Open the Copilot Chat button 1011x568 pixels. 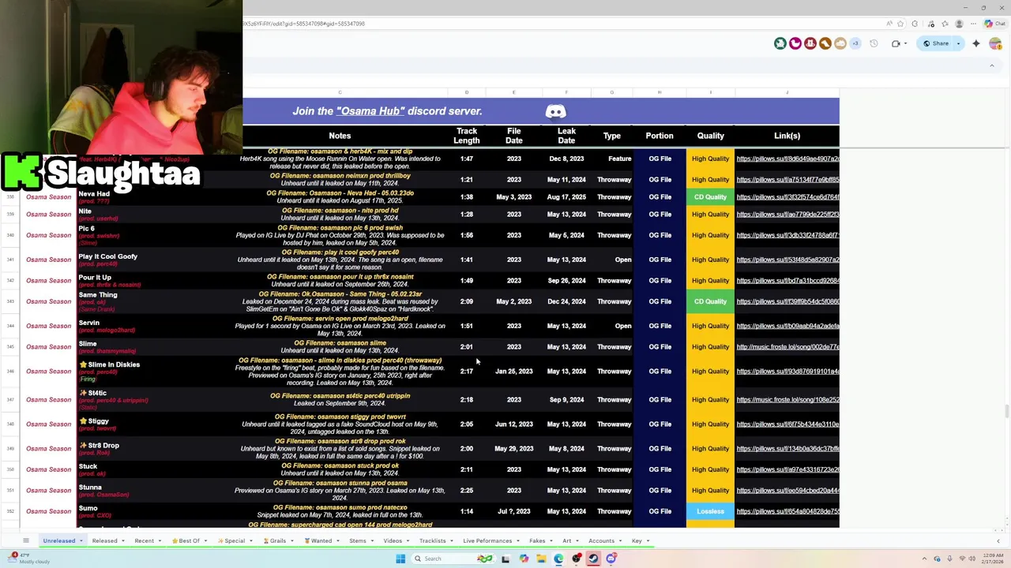tap(994, 24)
